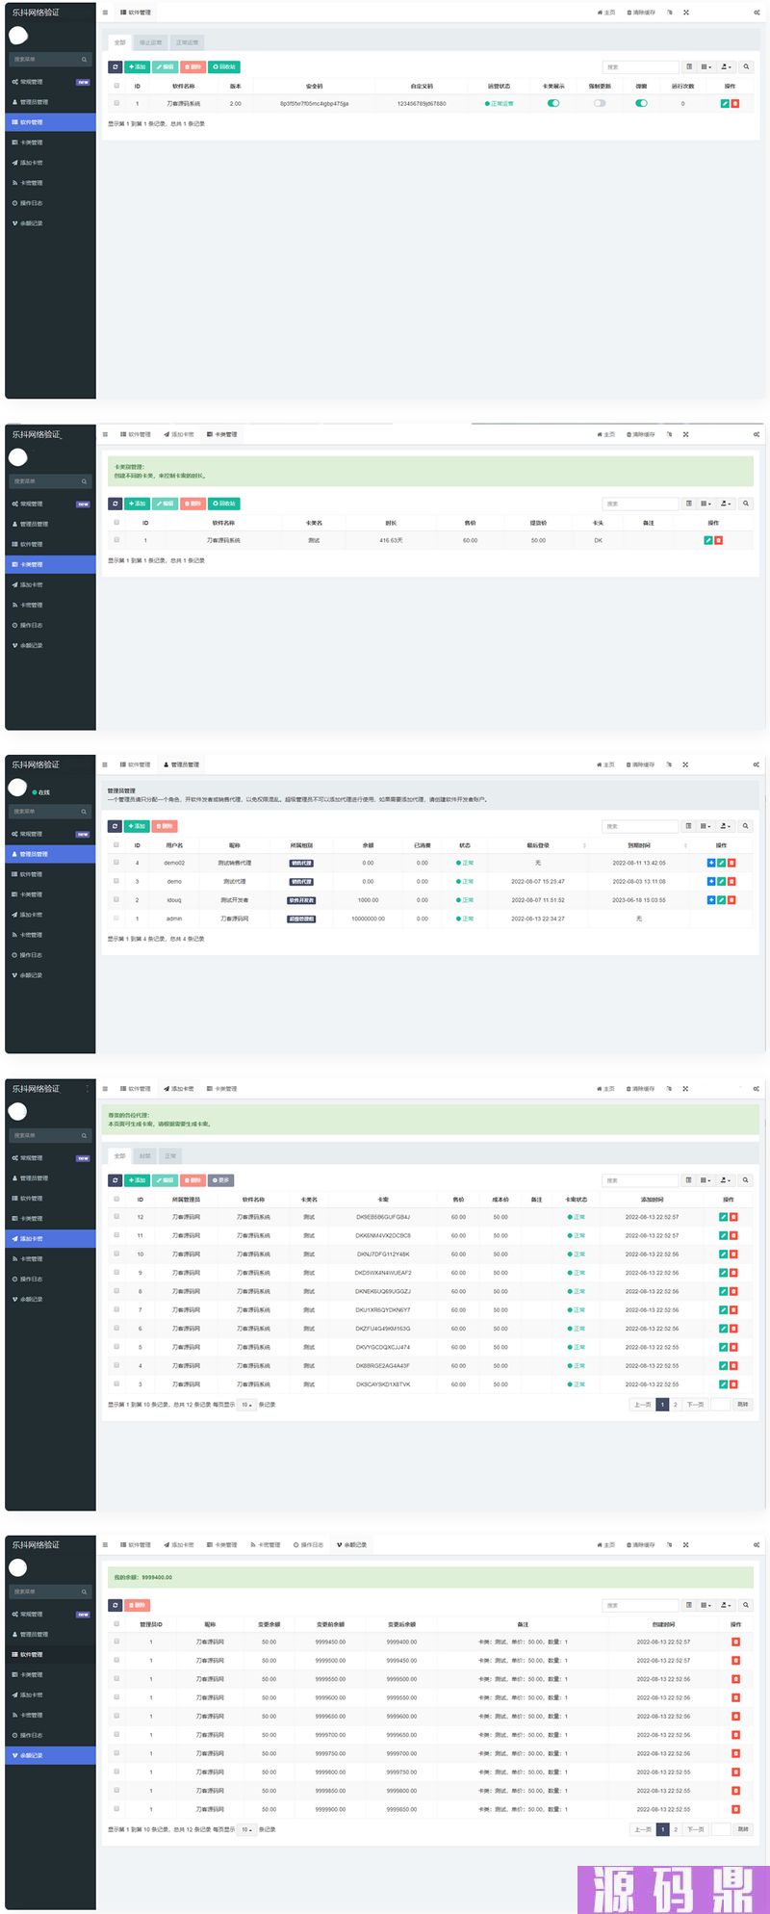Viewport: 770px width, 1914px height.
Task: Switch to 添加卡密 tab in 卡类管理 screen
Action: coord(179,434)
